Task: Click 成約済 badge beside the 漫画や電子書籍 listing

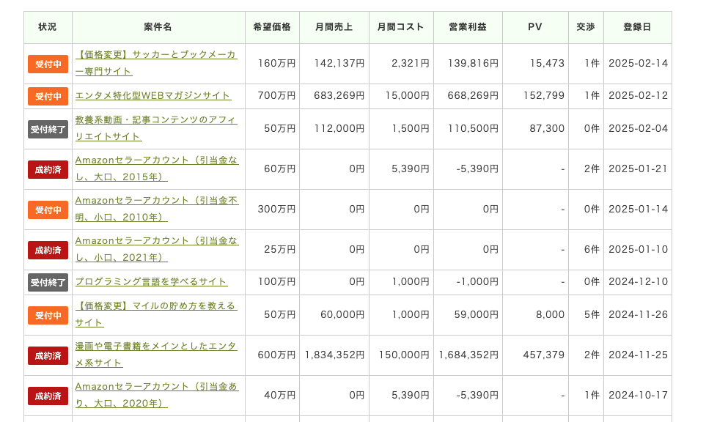Action: (48, 355)
